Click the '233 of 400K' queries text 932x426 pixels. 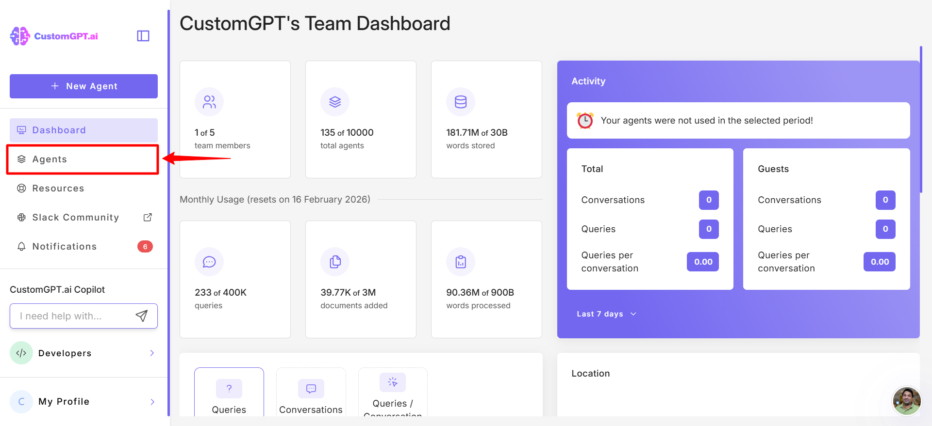(221, 293)
